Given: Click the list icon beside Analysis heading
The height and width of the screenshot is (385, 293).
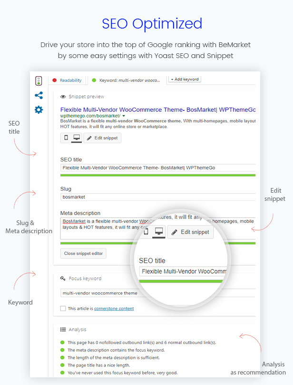Looking at the screenshot, I should (x=63, y=329).
